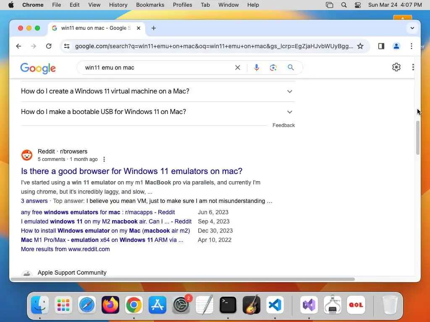Viewport: 430px width, 322px height.
Task: Open Terminal from the Dock
Action: 228,305
